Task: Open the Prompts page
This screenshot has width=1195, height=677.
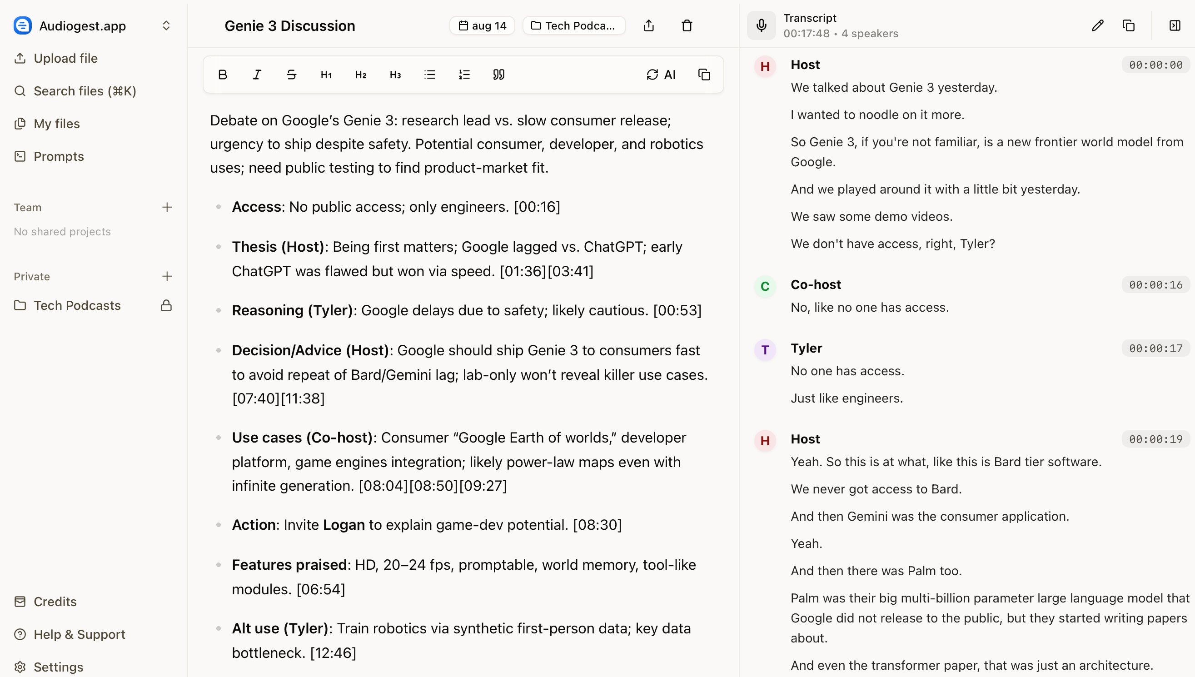Action: (x=59, y=156)
